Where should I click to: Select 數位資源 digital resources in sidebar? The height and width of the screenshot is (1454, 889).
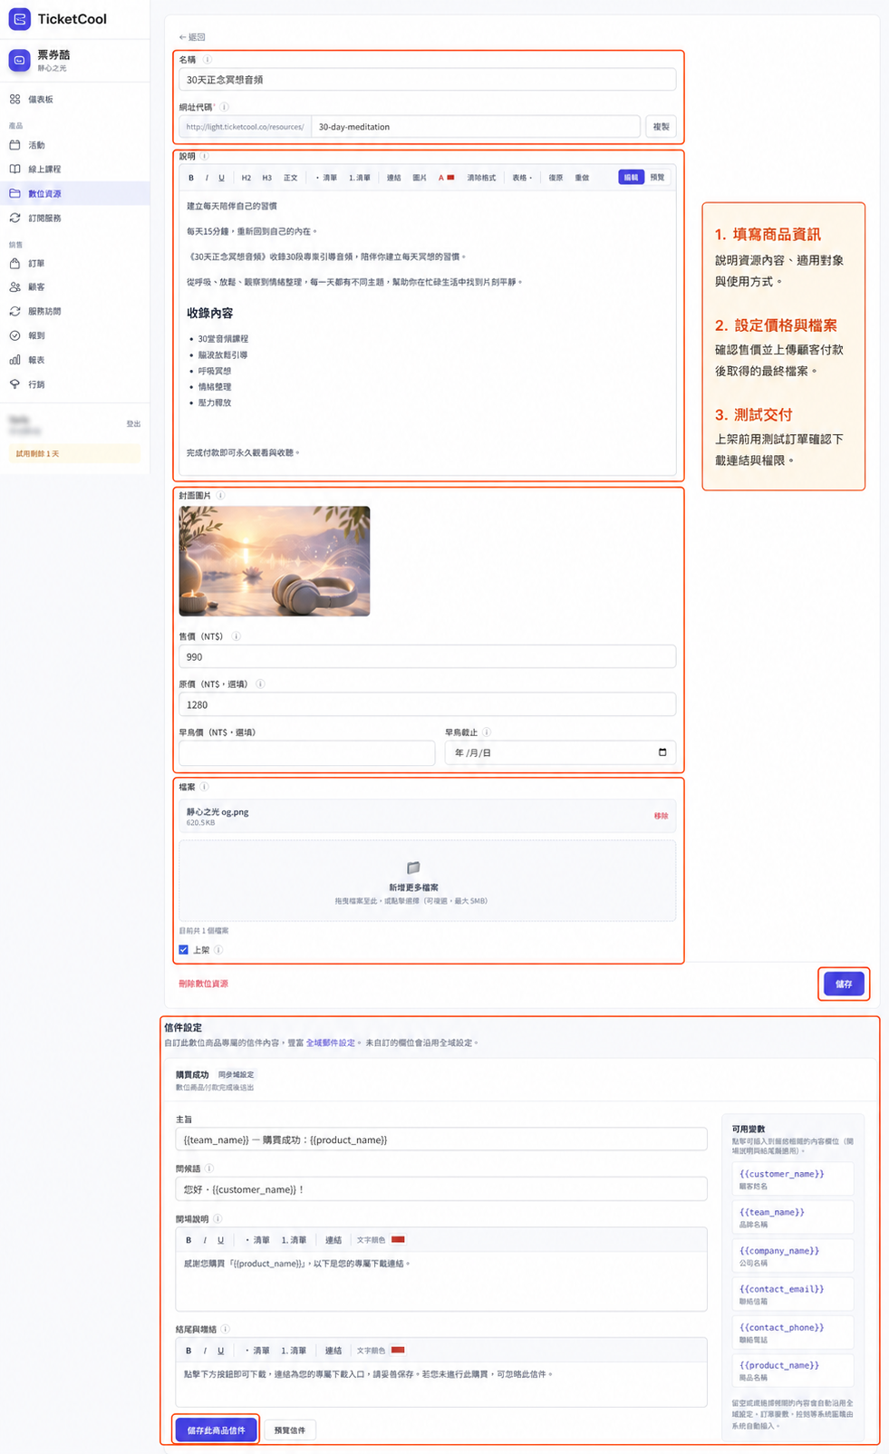pyautogui.click(x=44, y=194)
